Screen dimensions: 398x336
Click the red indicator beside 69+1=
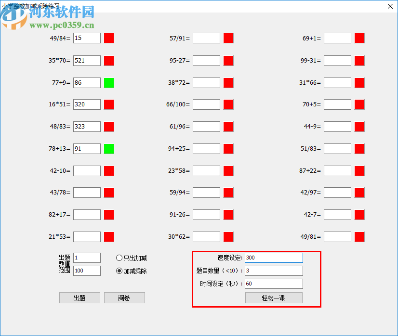pos(359,38)
